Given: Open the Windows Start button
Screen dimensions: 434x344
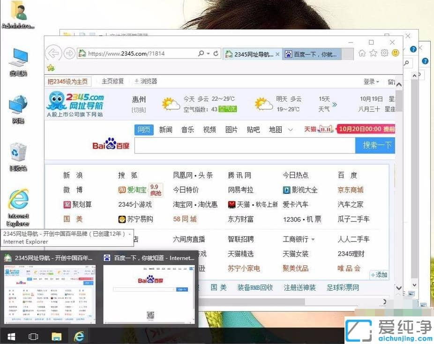Looking at the screenshot, I should [x=10, y=336].
